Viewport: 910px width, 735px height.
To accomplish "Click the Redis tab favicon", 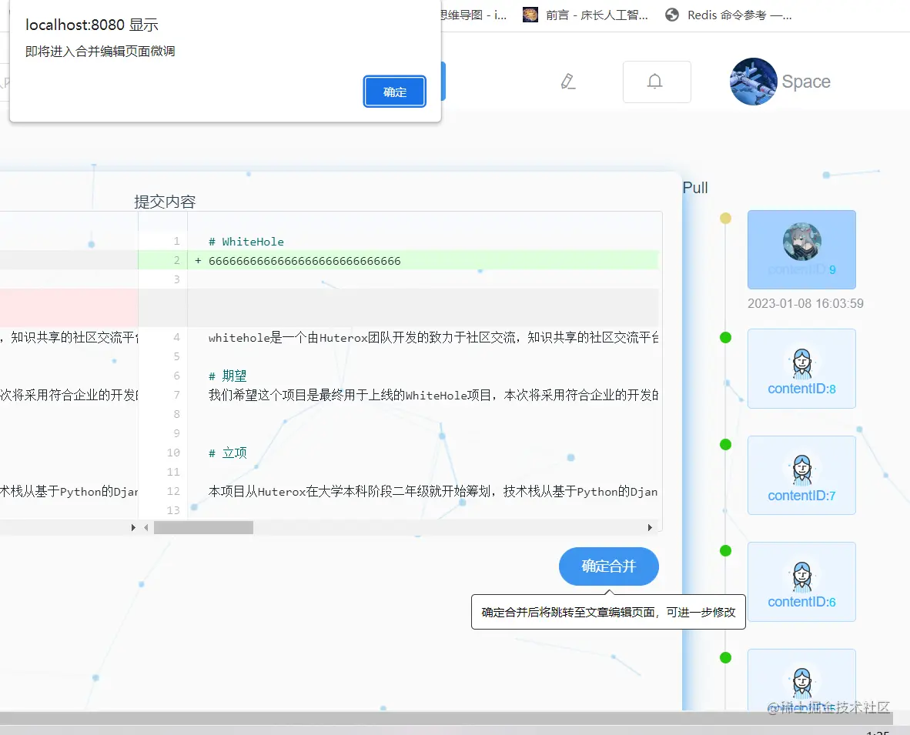I will tap(671, 13).
